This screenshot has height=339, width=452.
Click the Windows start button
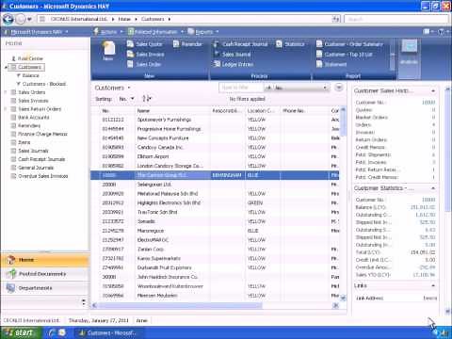[22, 332]
